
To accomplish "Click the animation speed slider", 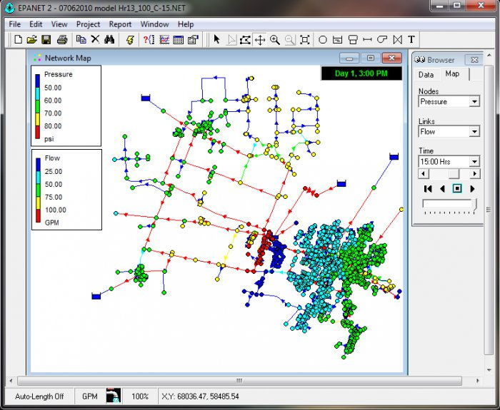I will click(x=449, y=205).
